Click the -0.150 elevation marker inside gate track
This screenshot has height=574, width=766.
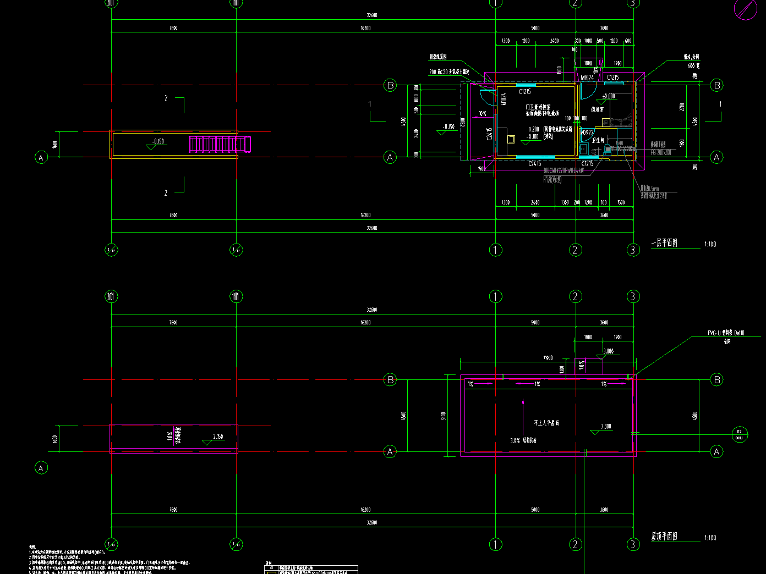(x=157, y=142)
